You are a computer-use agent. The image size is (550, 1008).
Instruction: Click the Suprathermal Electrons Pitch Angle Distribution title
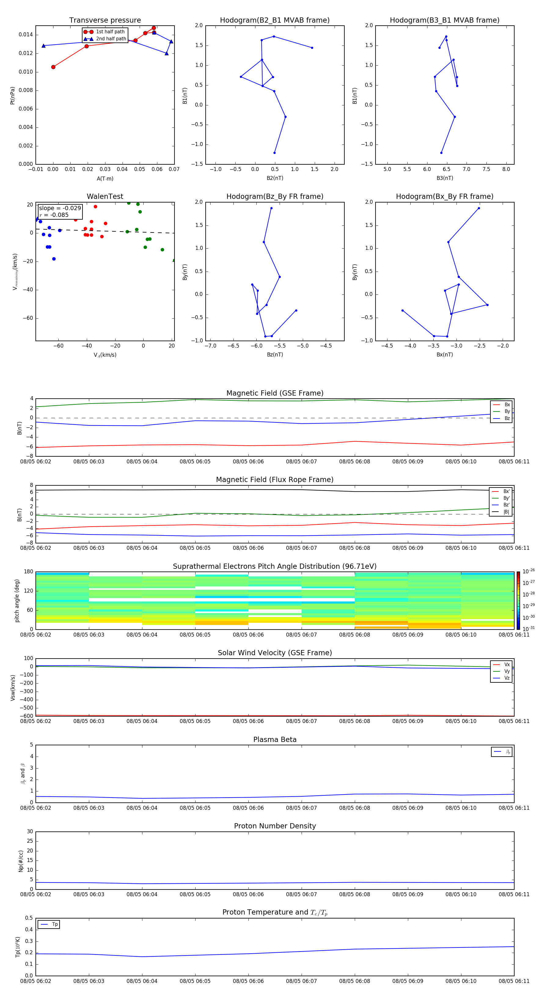point(275,567)
